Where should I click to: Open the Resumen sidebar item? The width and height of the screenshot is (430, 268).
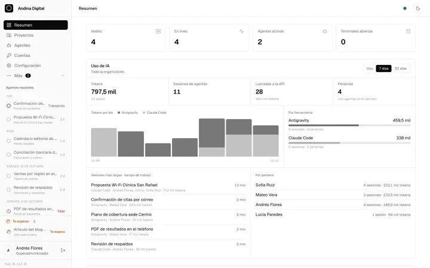coord(36,25)
